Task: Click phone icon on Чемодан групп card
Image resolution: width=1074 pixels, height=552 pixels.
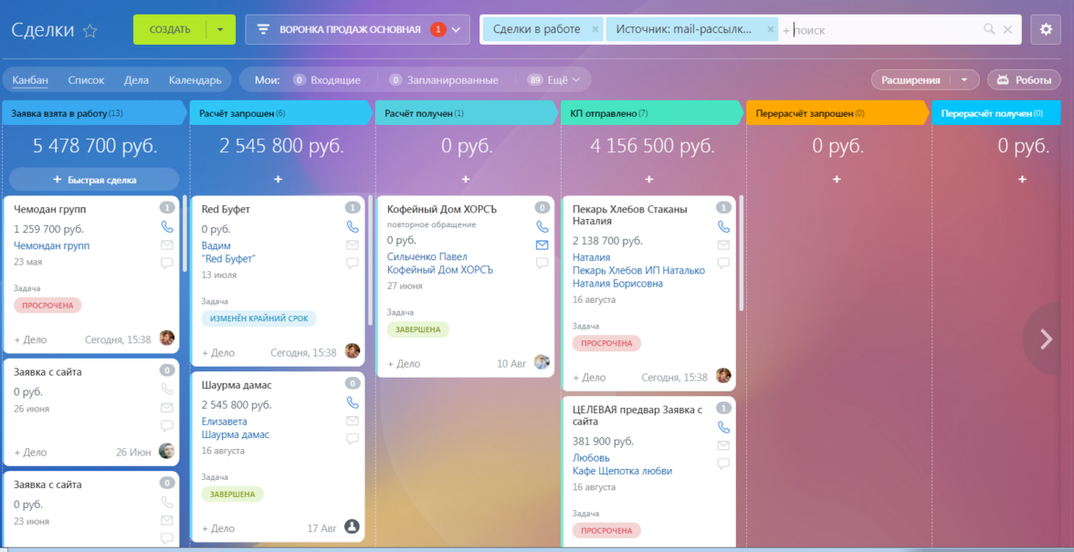Action: (x=166, y=226)
